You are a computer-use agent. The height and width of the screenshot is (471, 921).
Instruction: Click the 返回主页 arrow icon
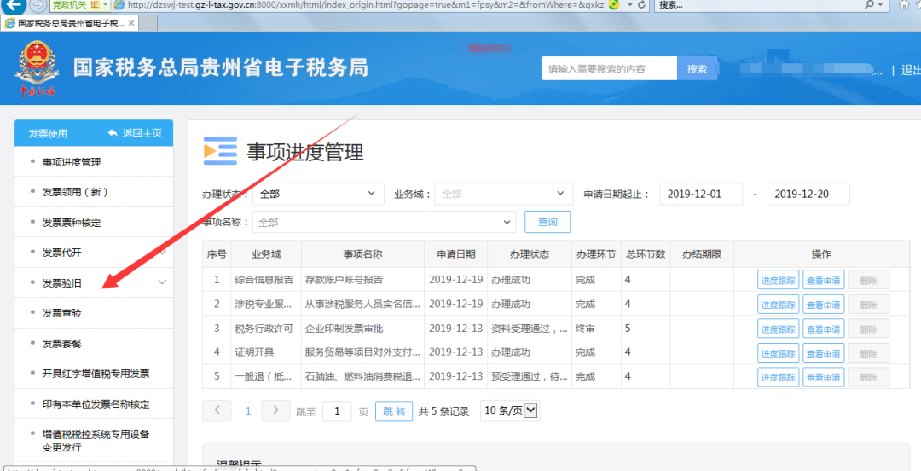[113, 133]
